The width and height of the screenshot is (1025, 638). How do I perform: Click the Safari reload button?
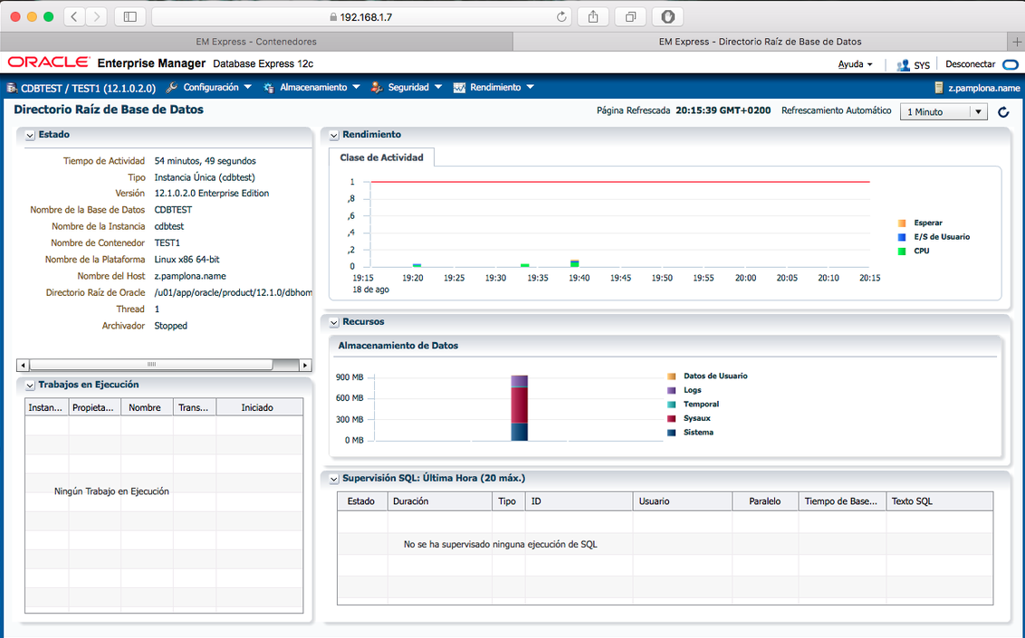point(561,16)
